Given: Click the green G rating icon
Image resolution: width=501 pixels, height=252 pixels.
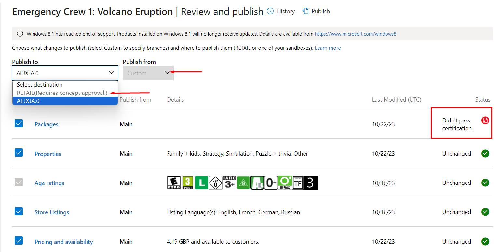Looking at the screenshot, I should click(243, 183).
